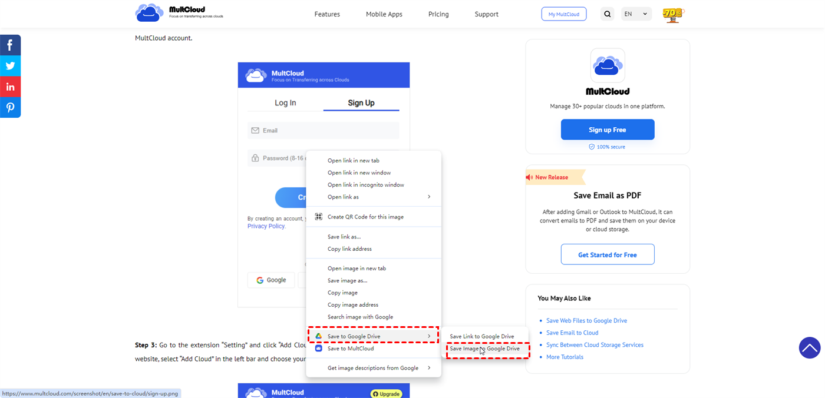Share page on LinkedIn
This screenshot has width=825, height=398.
[x=10, y=87]
